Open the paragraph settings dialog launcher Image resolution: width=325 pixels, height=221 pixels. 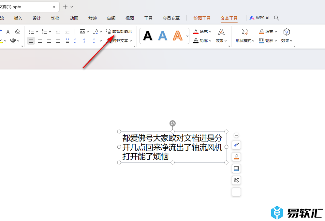pyautogui.click(x=134, y=46)
